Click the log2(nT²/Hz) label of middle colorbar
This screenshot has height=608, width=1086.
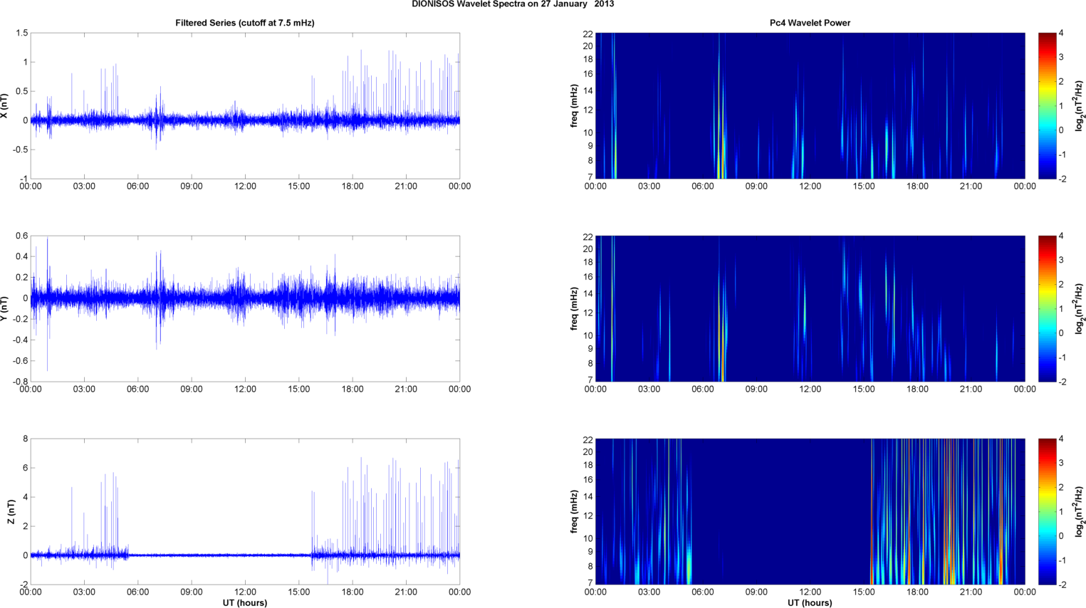pyautogui.click(x=1080, y=309)
